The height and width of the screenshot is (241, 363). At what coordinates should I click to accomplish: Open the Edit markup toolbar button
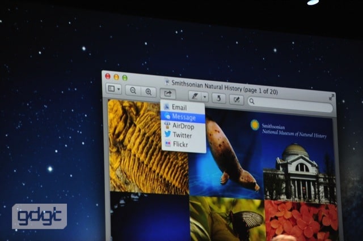pyautogui.click(x=237, y=100)
